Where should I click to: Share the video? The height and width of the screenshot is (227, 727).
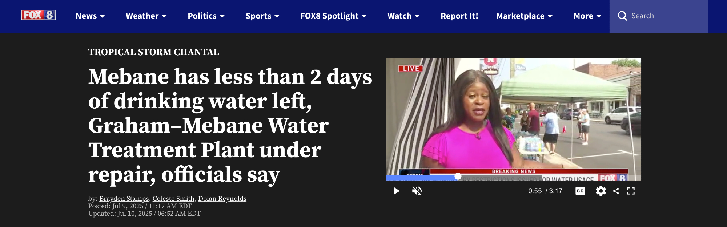(x=616, y=191)
